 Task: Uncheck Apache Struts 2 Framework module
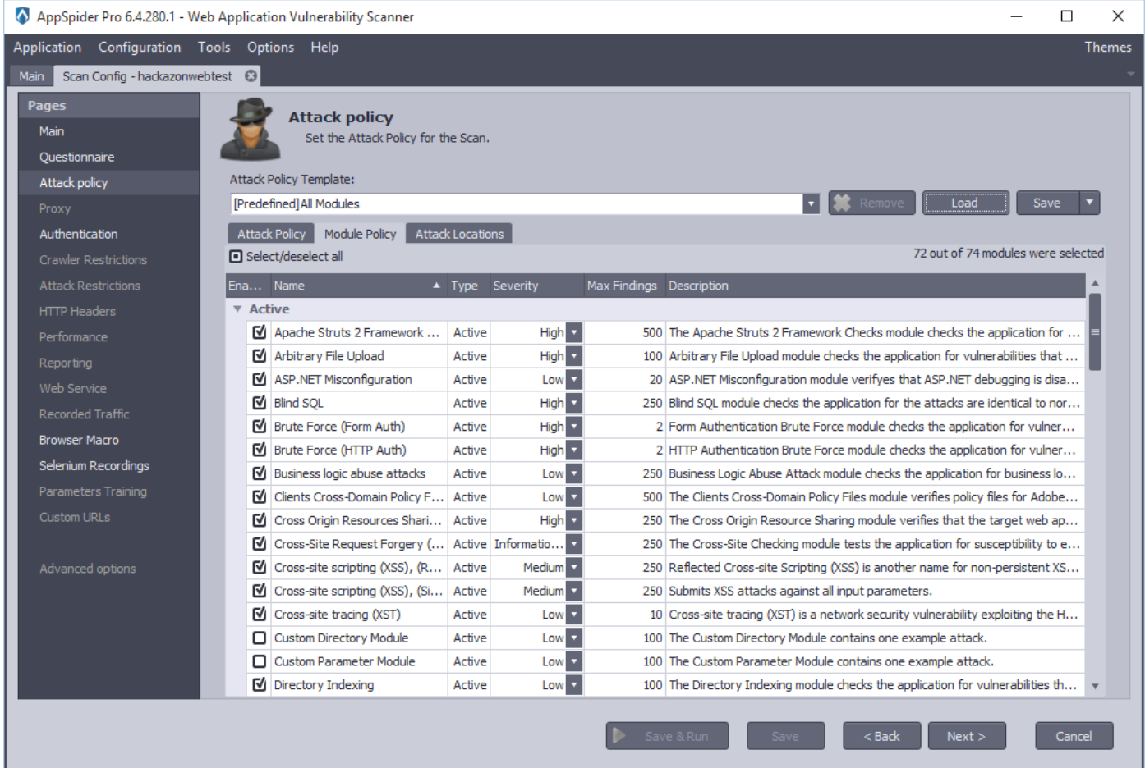tap(260, 332)
